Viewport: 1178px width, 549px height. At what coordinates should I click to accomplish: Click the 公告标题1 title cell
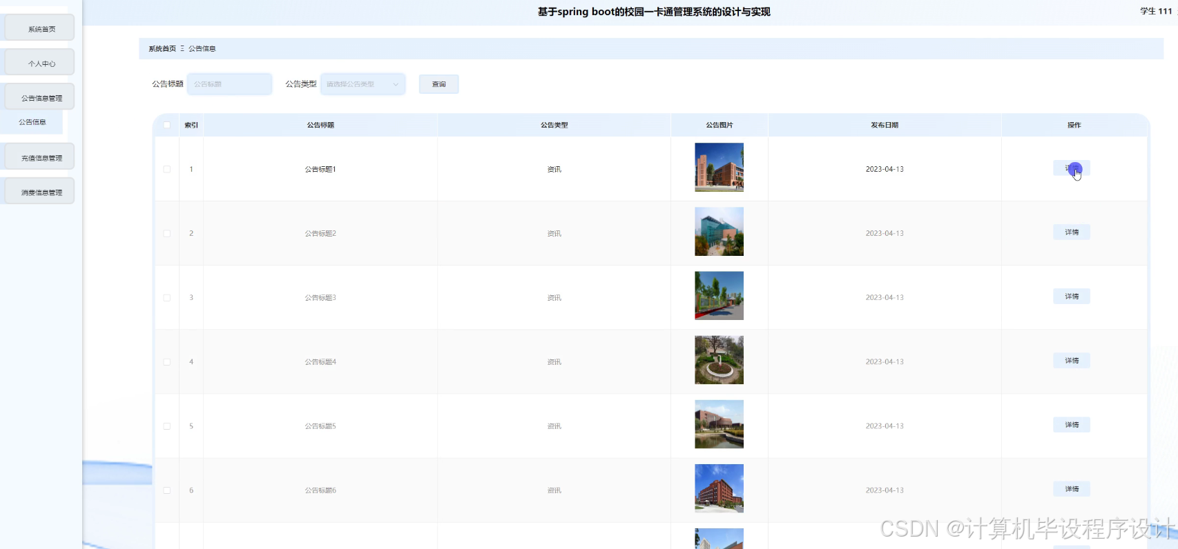[x=320, y=169]
